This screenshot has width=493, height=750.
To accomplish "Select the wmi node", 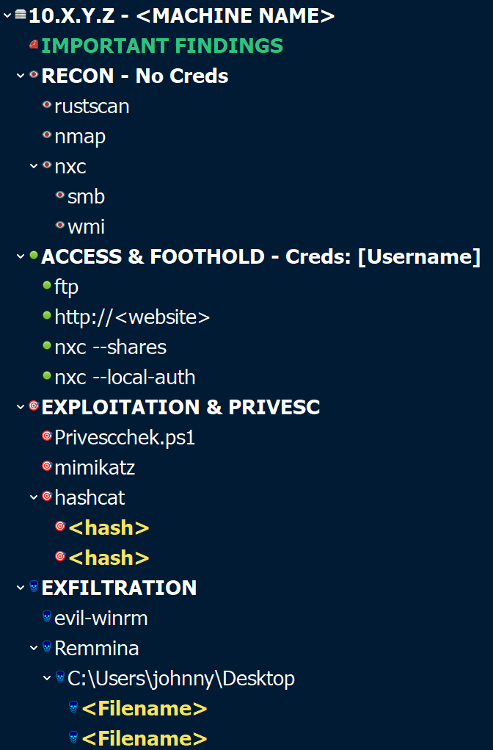I will click(86, 226).
